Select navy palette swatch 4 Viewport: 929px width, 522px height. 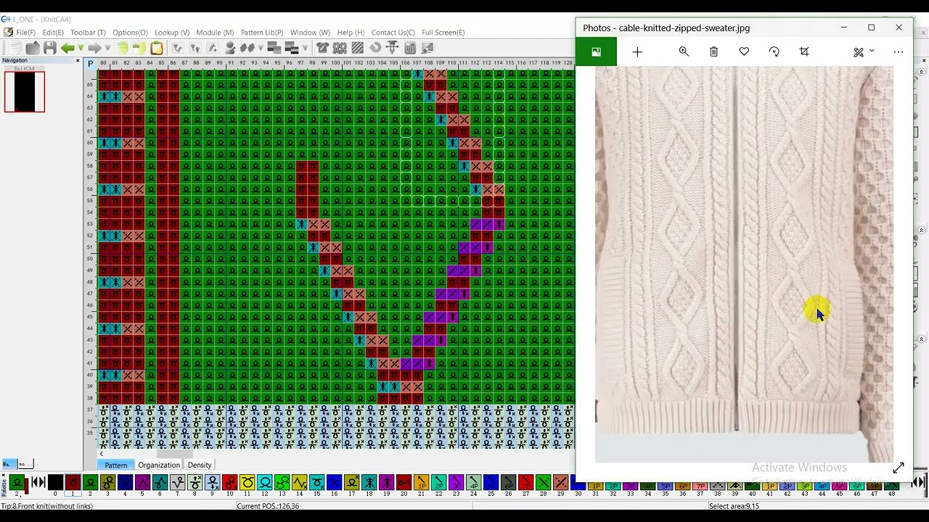[125, 483]
